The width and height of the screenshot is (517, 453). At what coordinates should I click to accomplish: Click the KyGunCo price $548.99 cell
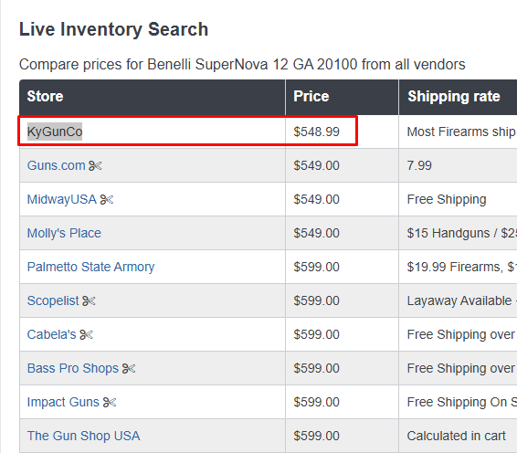[342, 132]
